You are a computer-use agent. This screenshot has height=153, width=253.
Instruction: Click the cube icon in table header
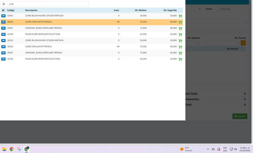3,10
